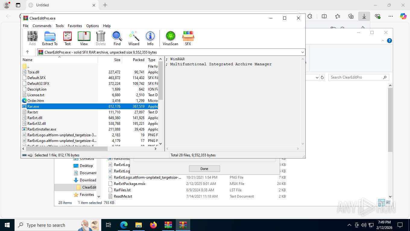The image size is (410, 231).
Task: Refresh the Explorer folder view
Action: pyautogui.click(x=322, y=77)
